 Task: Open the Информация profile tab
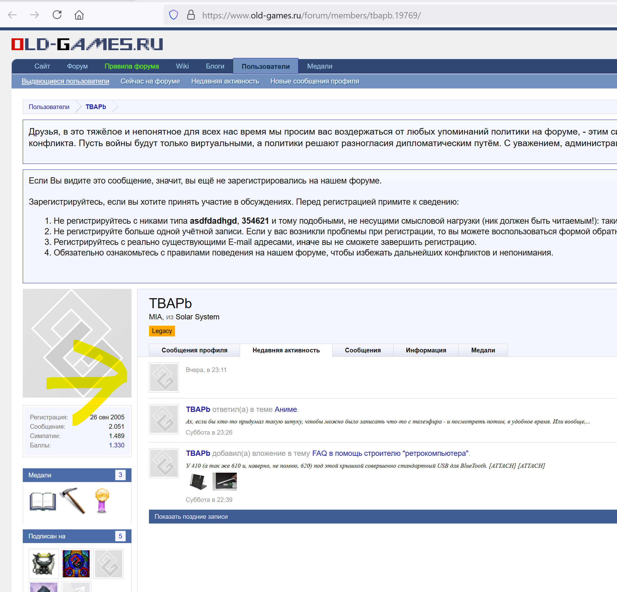[x=426, y=350]
